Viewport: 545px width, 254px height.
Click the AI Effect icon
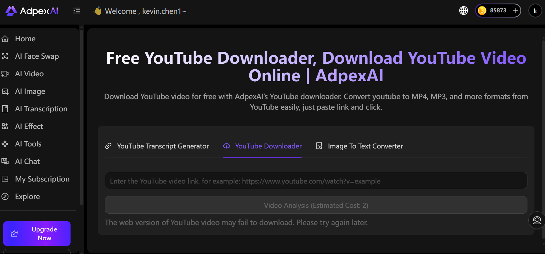point(5,126)
